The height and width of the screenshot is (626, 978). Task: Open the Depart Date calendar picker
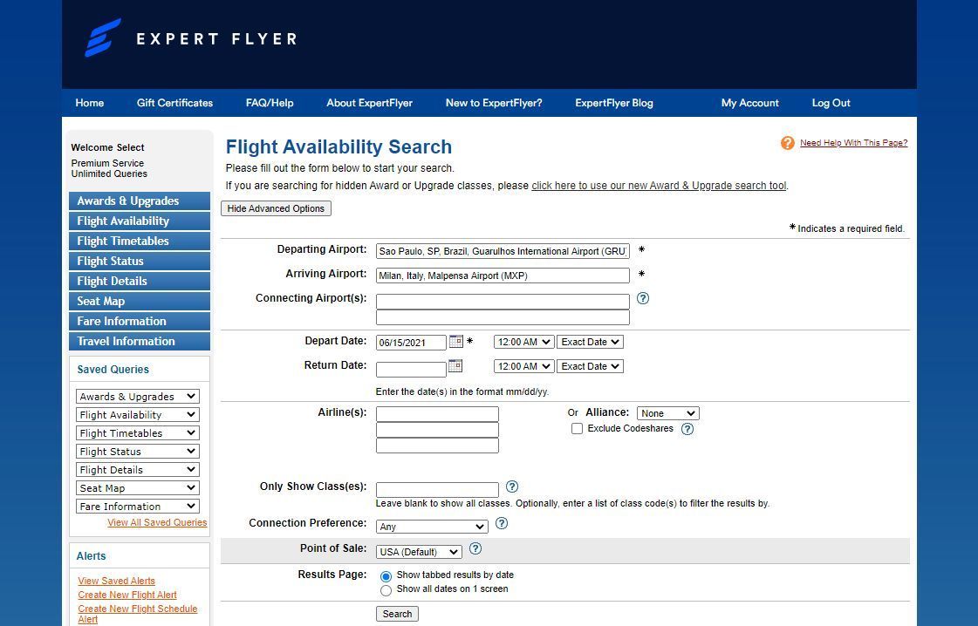point(456,341)
